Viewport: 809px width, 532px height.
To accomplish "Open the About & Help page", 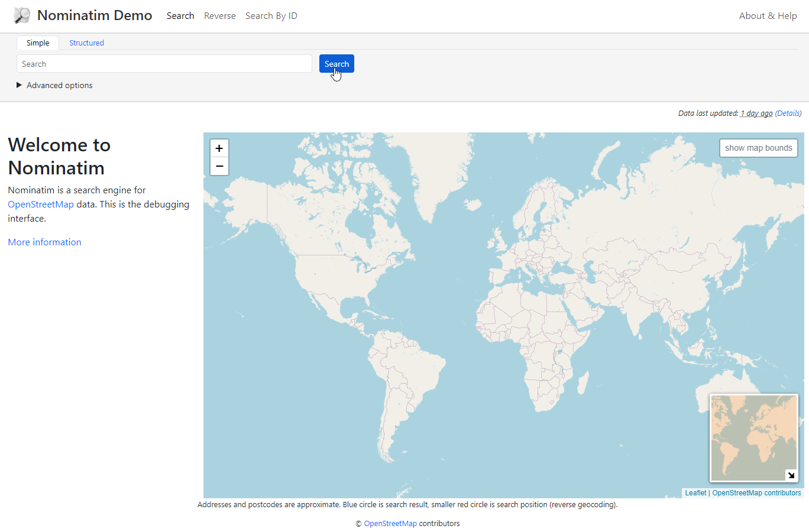I will click(768, 15).
